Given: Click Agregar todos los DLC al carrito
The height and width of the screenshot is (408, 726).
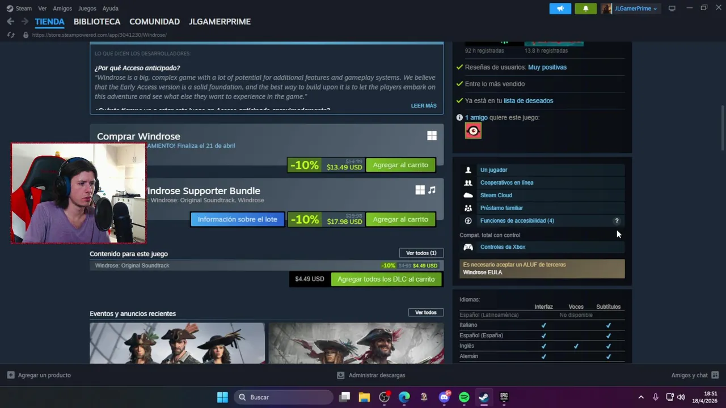Looking at the screenshot, I should 386,279.
